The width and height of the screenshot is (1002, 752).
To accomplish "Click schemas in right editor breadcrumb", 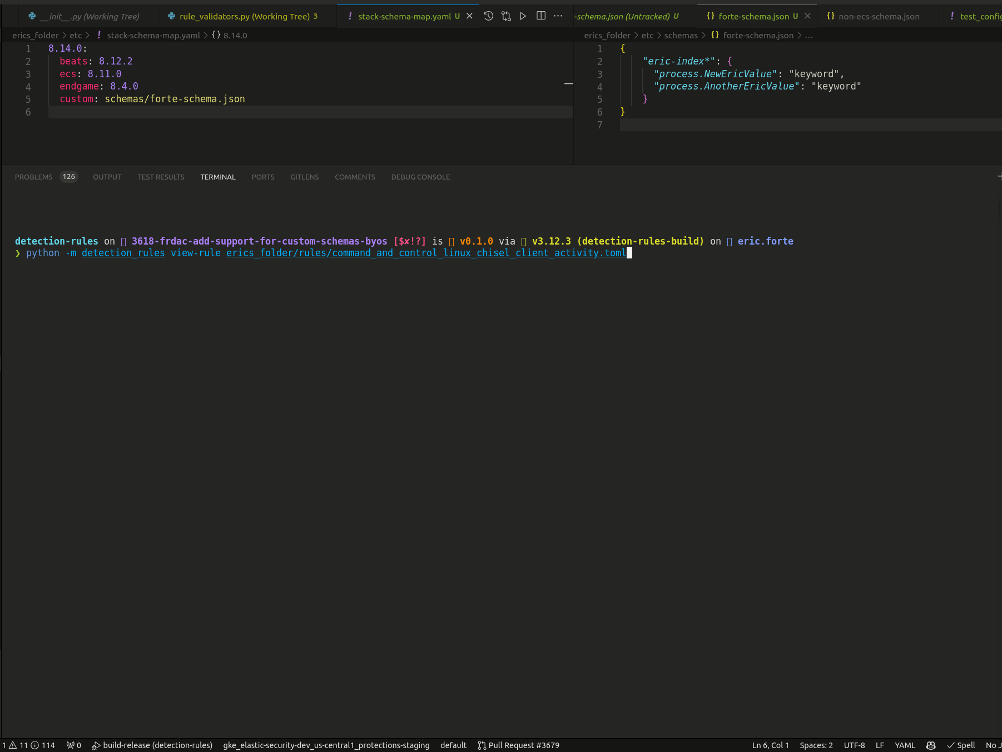I will (681, 35).
